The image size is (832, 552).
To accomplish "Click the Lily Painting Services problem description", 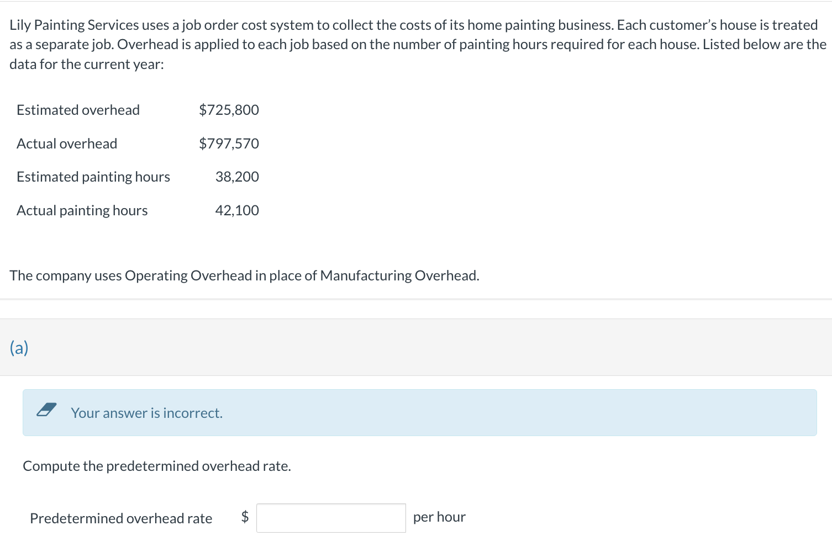I will click(415, 44).
